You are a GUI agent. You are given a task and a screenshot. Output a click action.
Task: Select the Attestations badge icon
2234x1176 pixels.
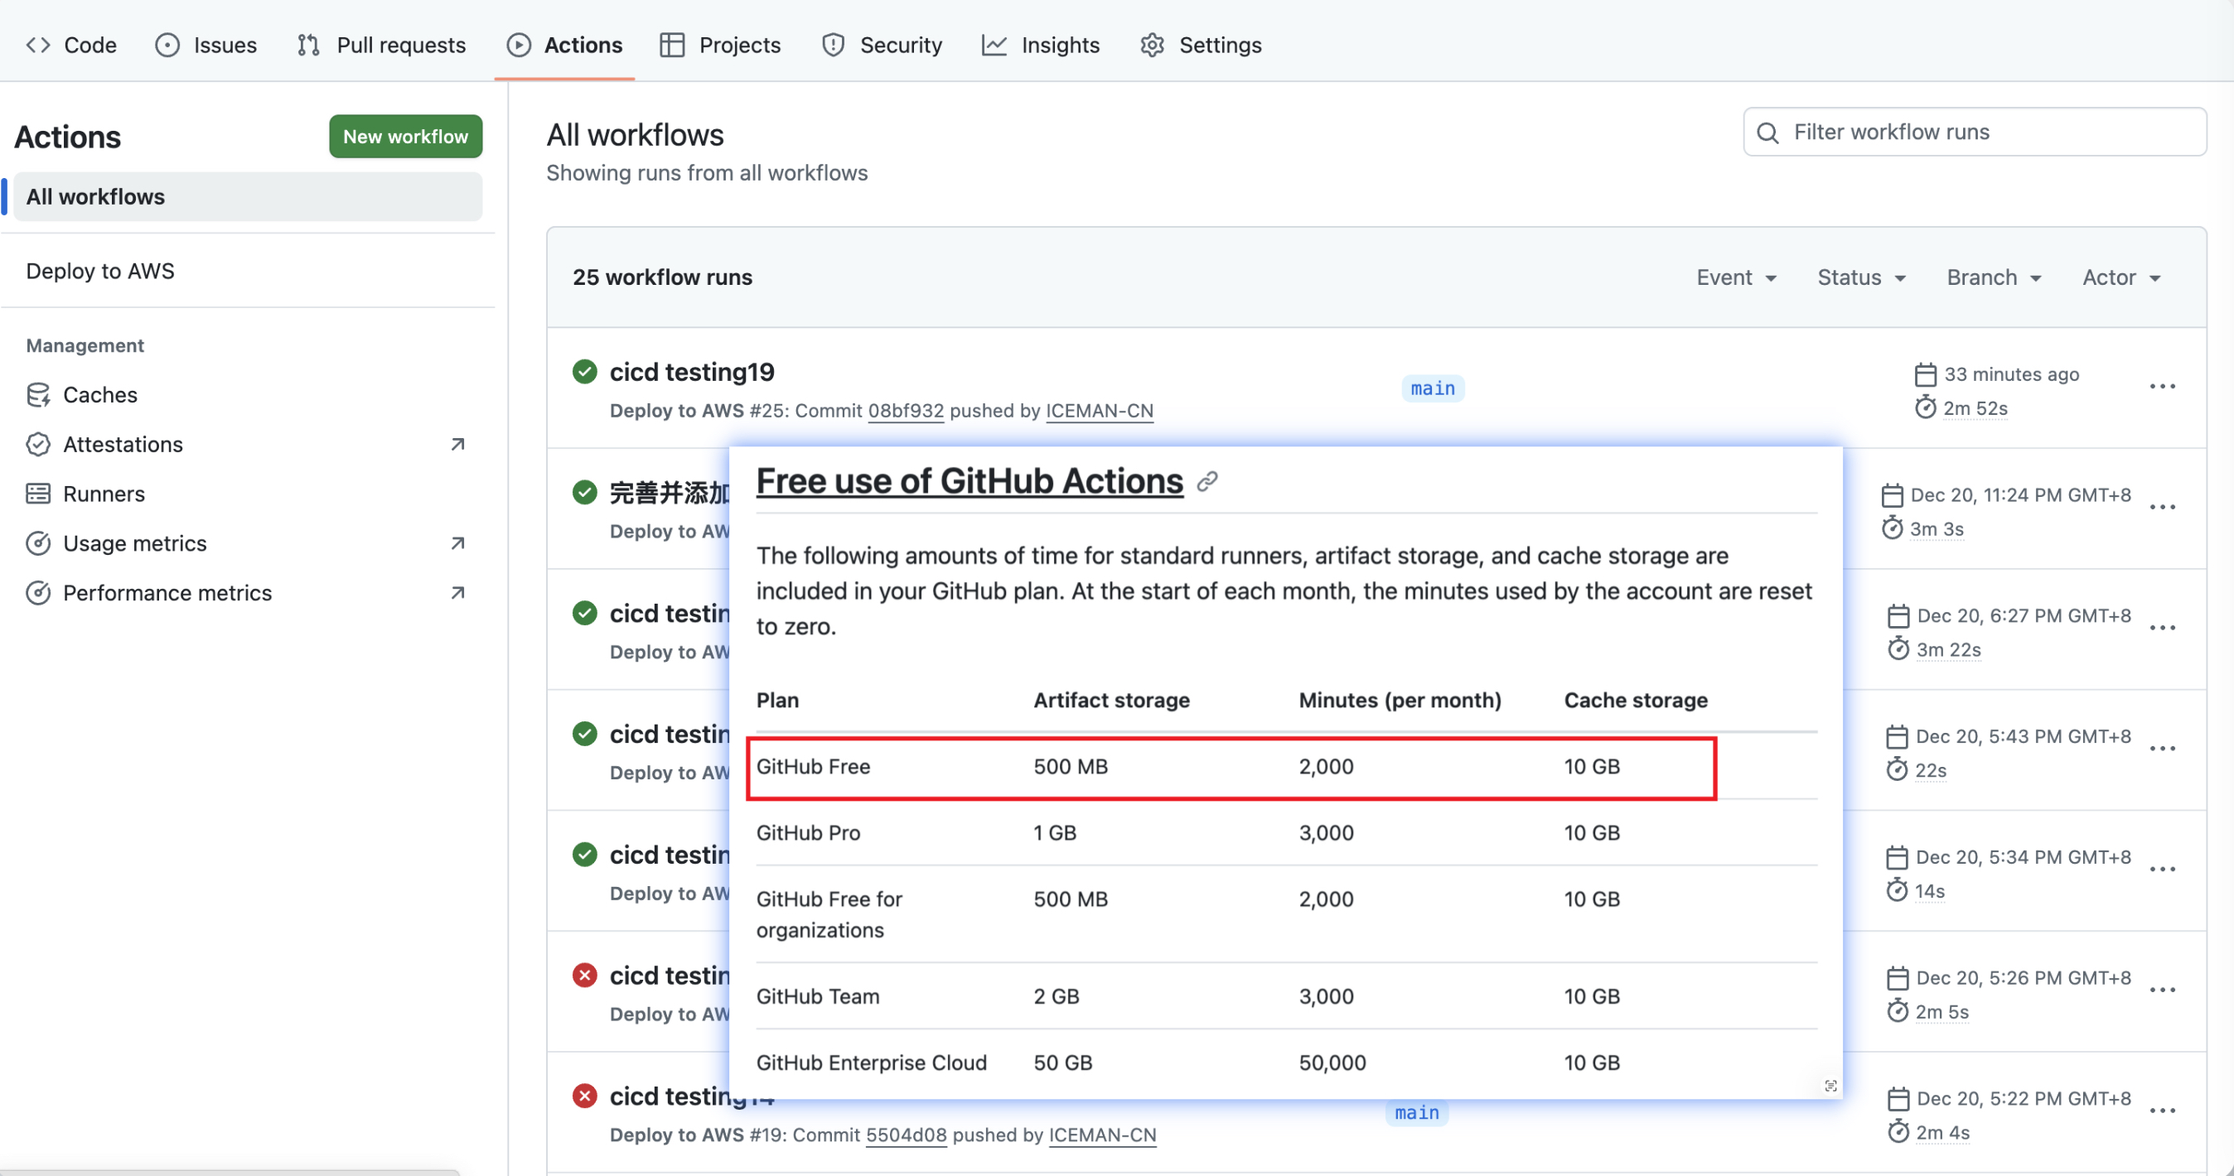coord(39,444)
